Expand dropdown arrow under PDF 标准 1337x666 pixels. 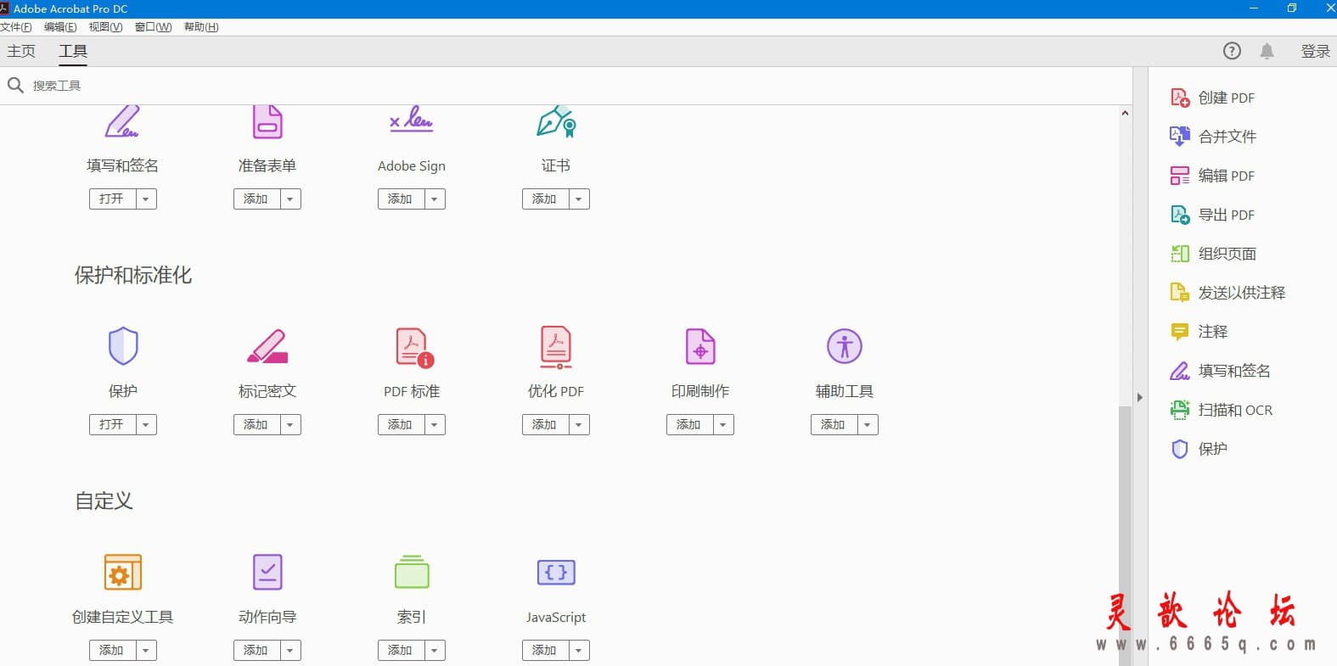435,425
